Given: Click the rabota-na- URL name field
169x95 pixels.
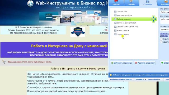Looking at the screenshot, I should [165, 30].
